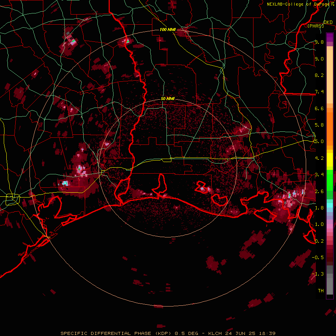Click the NEXLAB-College of DuPage credit text
Viewport: 336px width, 336px height.
(x=299, y=4)
